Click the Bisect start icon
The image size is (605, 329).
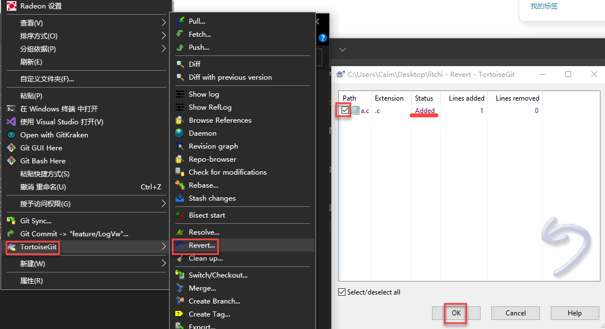(180, 215)
